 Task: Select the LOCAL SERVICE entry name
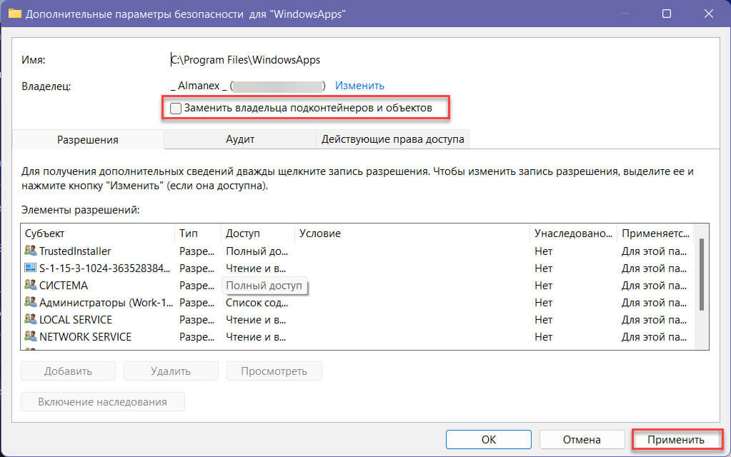[x=76, y=320]
